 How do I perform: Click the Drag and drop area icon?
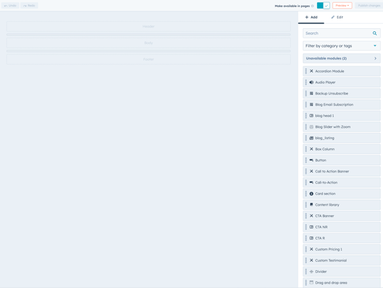(311, 282)
